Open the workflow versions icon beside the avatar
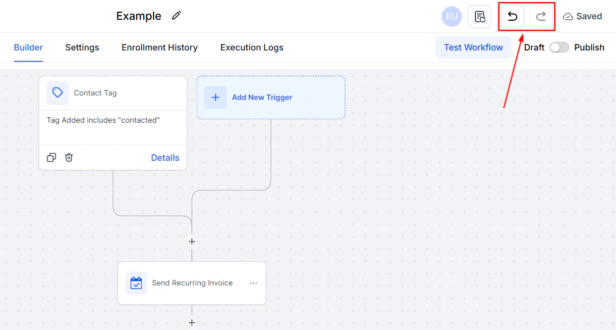616x330 pixels. point(479,16)
